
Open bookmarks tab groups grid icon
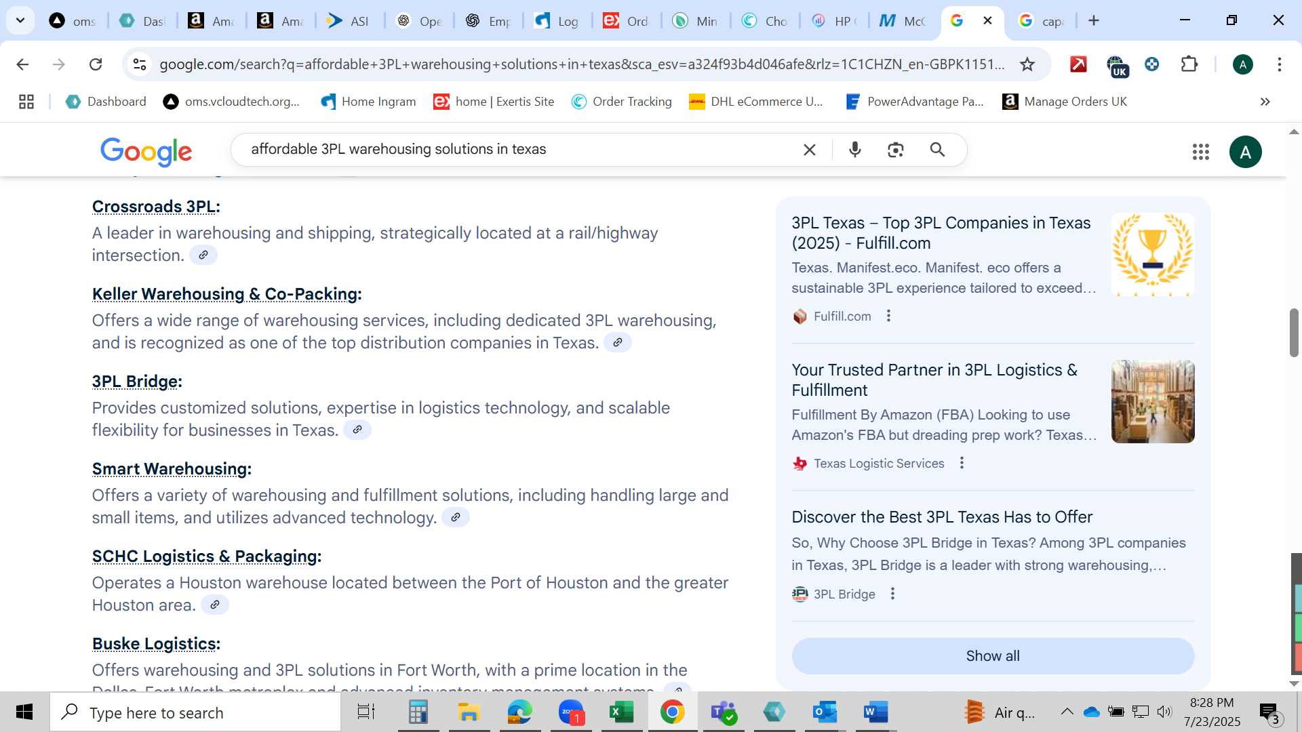26,102
